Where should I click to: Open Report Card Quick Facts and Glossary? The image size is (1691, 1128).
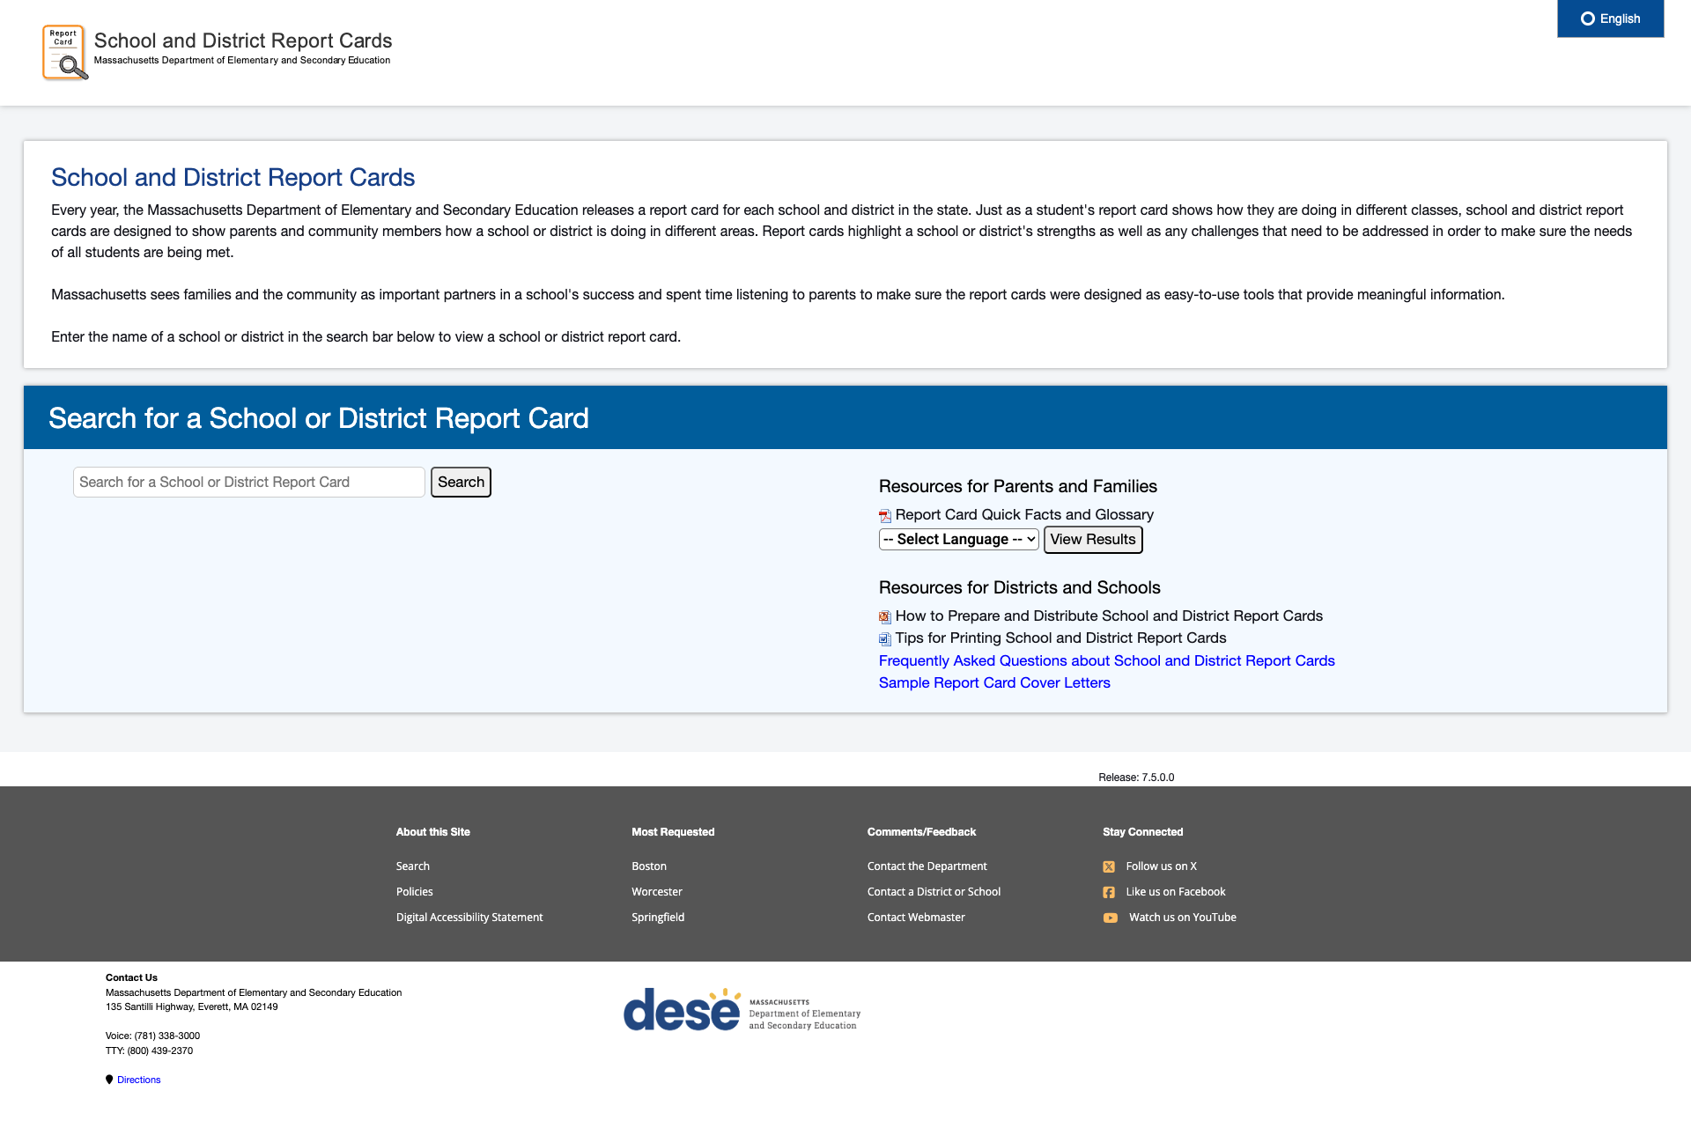pyautogui.click(x=1024, y=515)
